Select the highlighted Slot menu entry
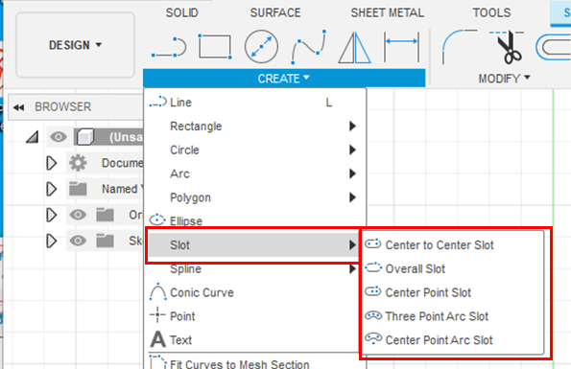Screen dimensions: 571x369 pos(253,245)
